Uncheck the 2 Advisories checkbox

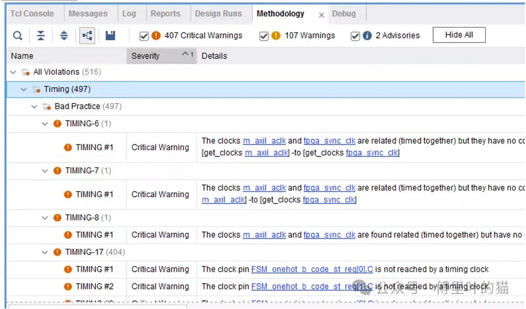tap(355, 36)
